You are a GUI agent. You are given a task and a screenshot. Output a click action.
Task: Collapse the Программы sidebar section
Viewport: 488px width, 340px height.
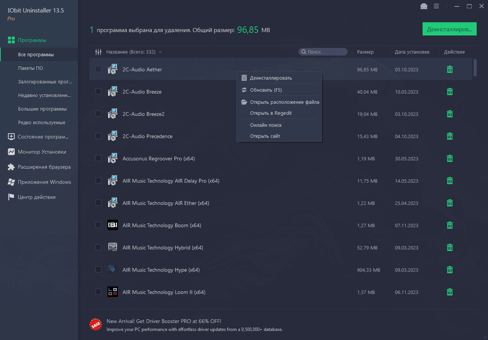(32, 40)
